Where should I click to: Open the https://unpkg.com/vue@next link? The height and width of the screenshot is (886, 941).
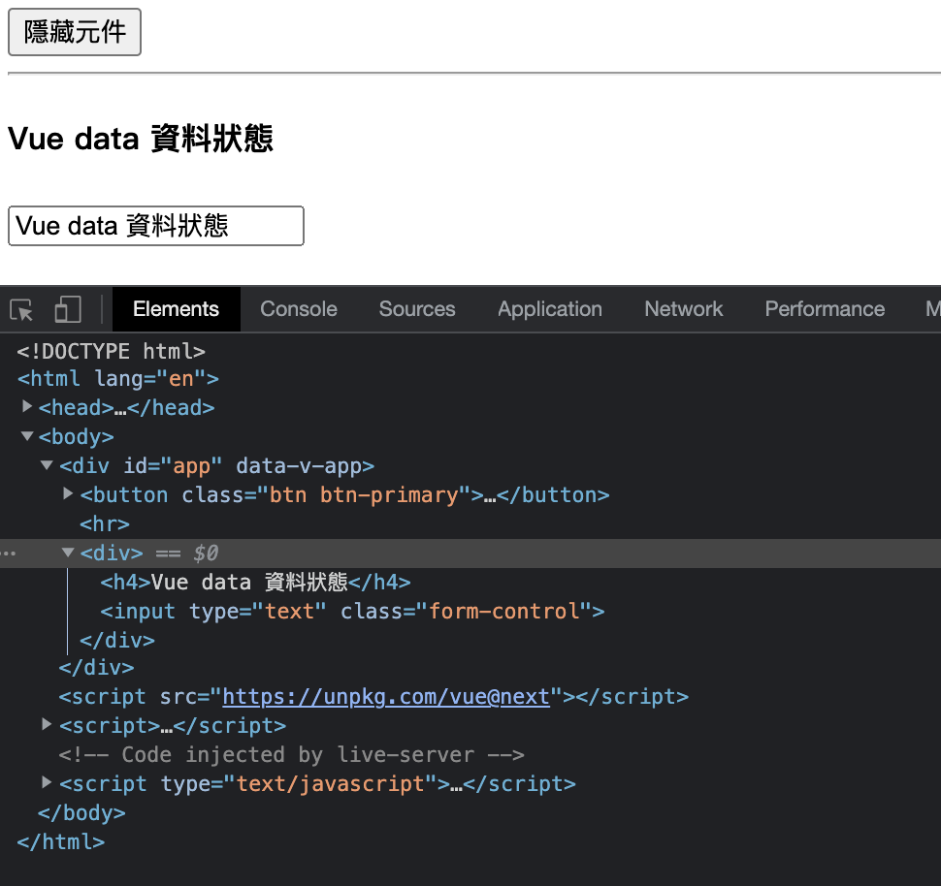(386, 697)
